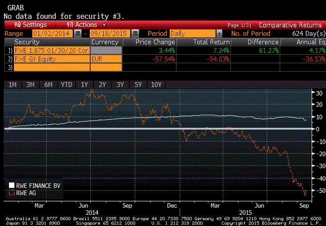Click the row number 1) cell
Image resolution: width=326 pixels, height=226 pixels.
(x=9, y=50)
